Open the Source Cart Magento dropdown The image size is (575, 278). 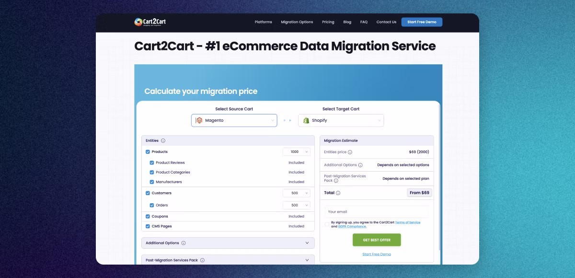pos(234,120)
